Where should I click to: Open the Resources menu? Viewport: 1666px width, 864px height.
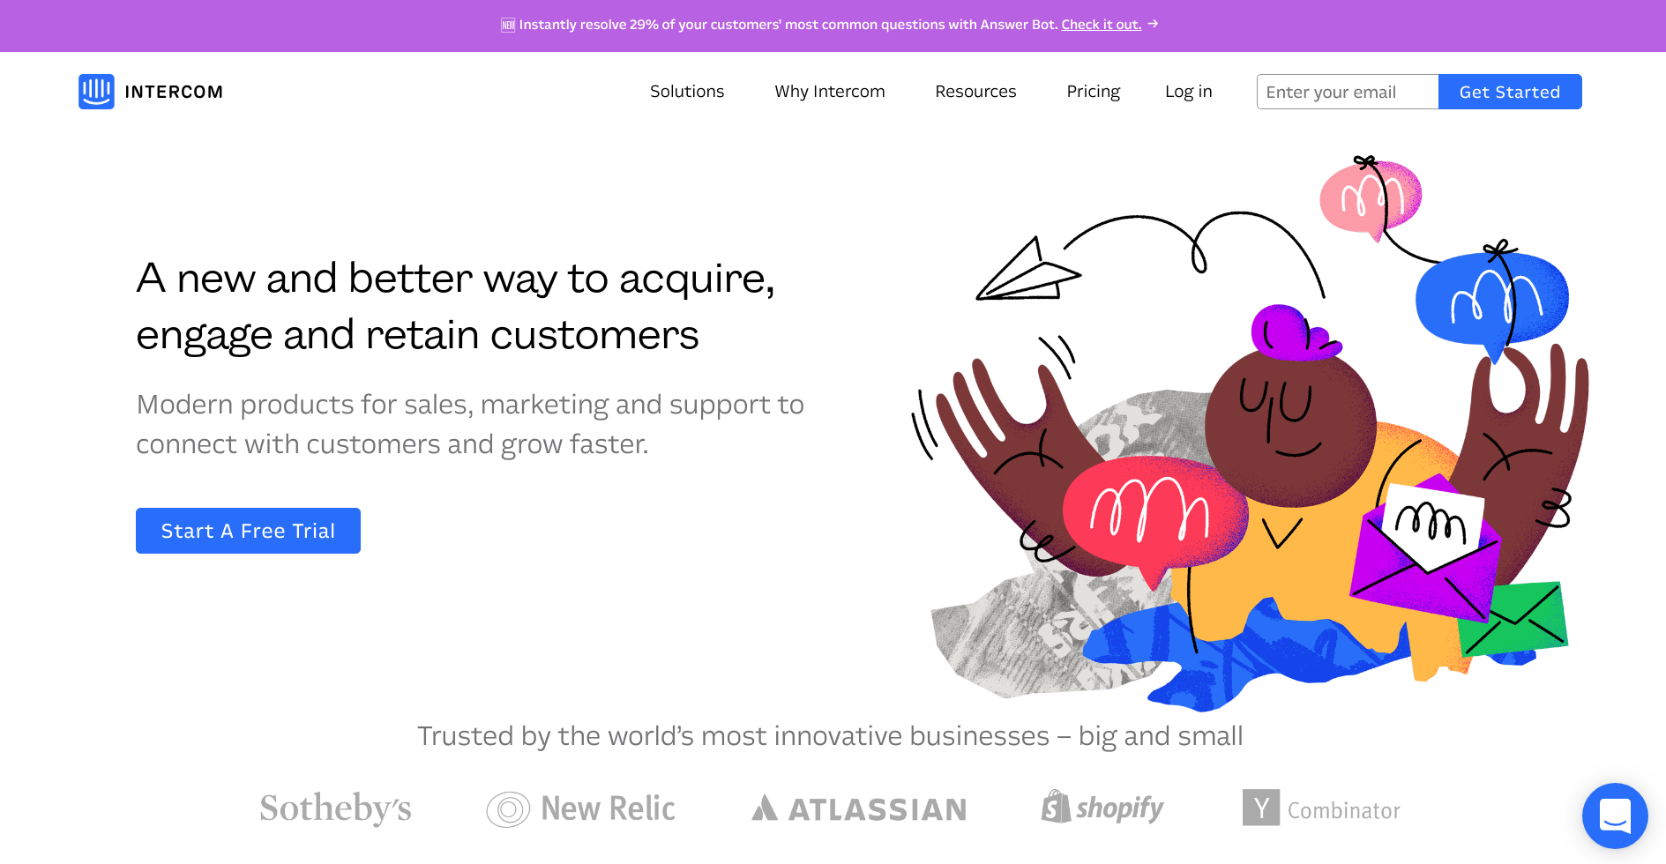pyautogui.click(x=975, y=92)
